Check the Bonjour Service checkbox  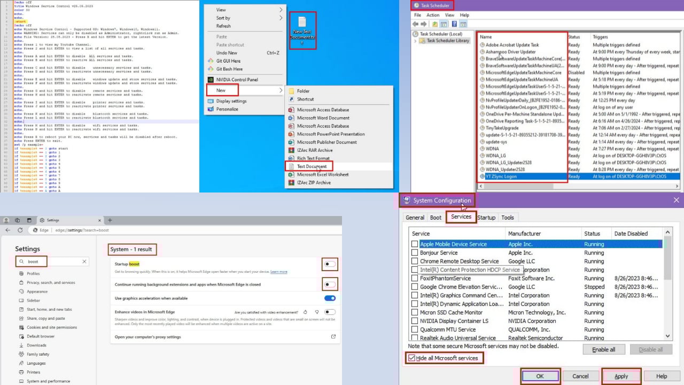[x=415, y=252]
